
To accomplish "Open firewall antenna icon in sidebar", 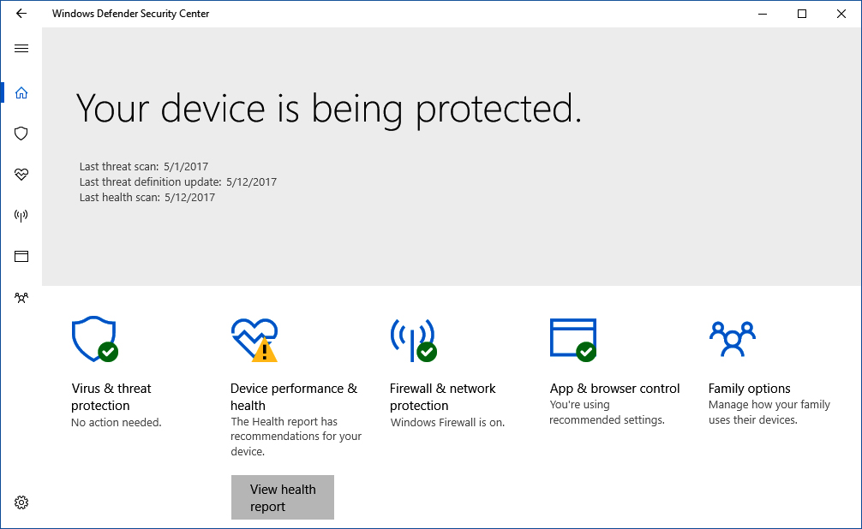I will [21, 216].
